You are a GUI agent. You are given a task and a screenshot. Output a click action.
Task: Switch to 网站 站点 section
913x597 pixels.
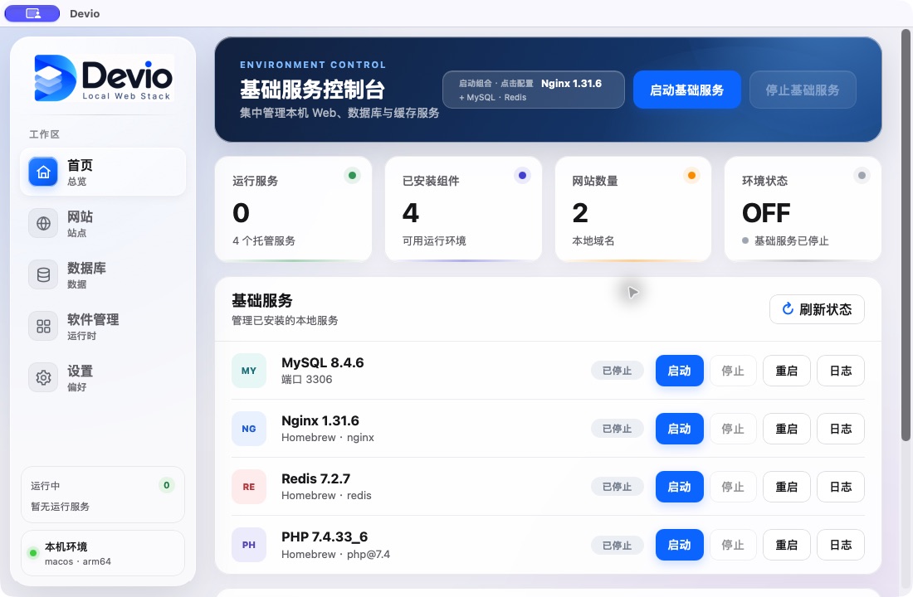coord(103,223)
